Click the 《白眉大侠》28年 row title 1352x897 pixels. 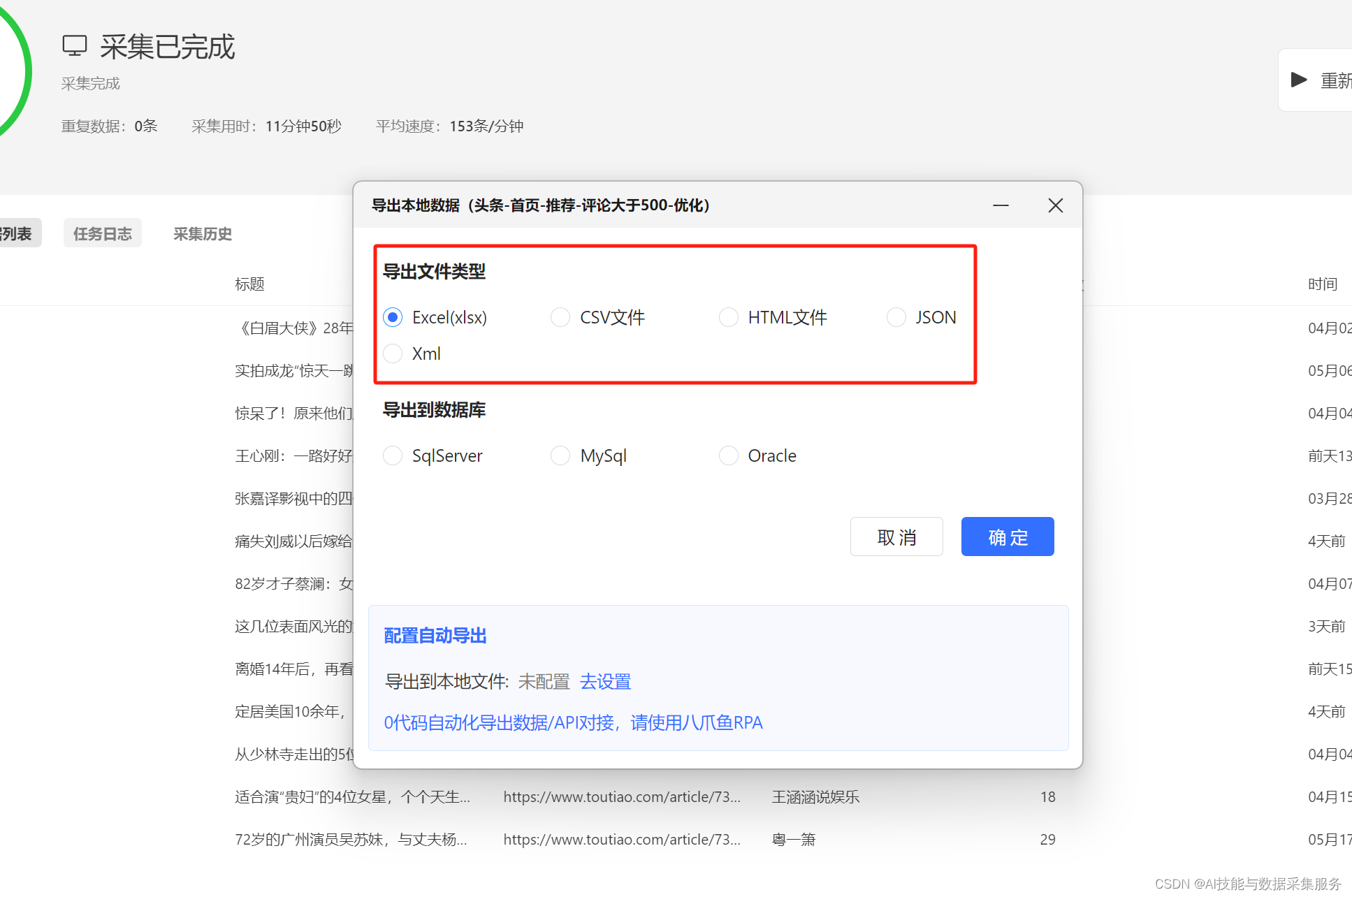pos(294,328)
